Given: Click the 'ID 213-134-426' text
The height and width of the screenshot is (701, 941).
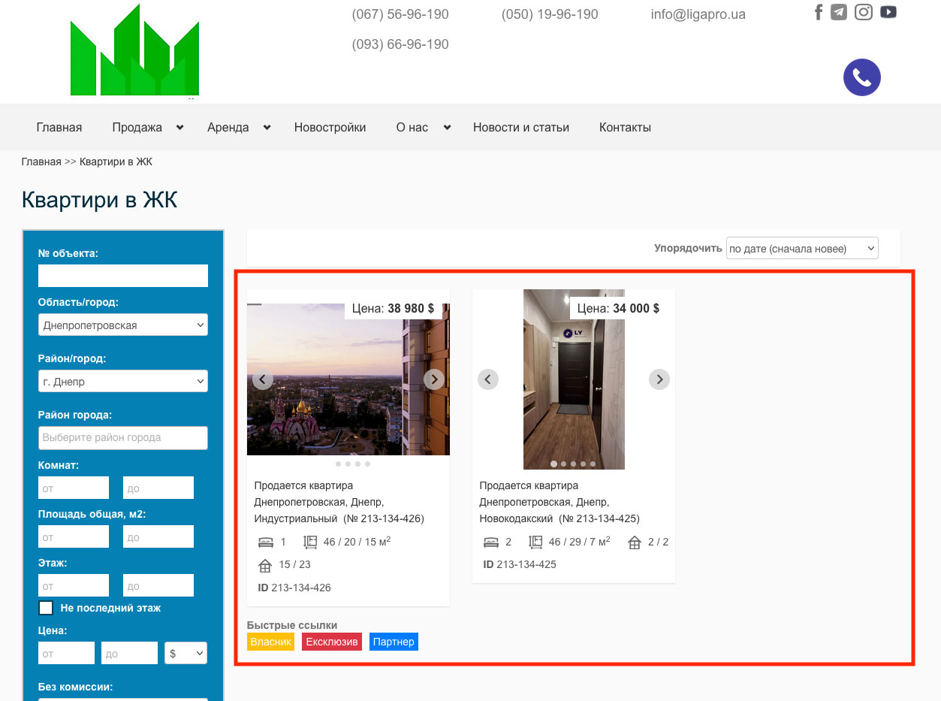Looking at the screenshot, I should pos(294,588).
